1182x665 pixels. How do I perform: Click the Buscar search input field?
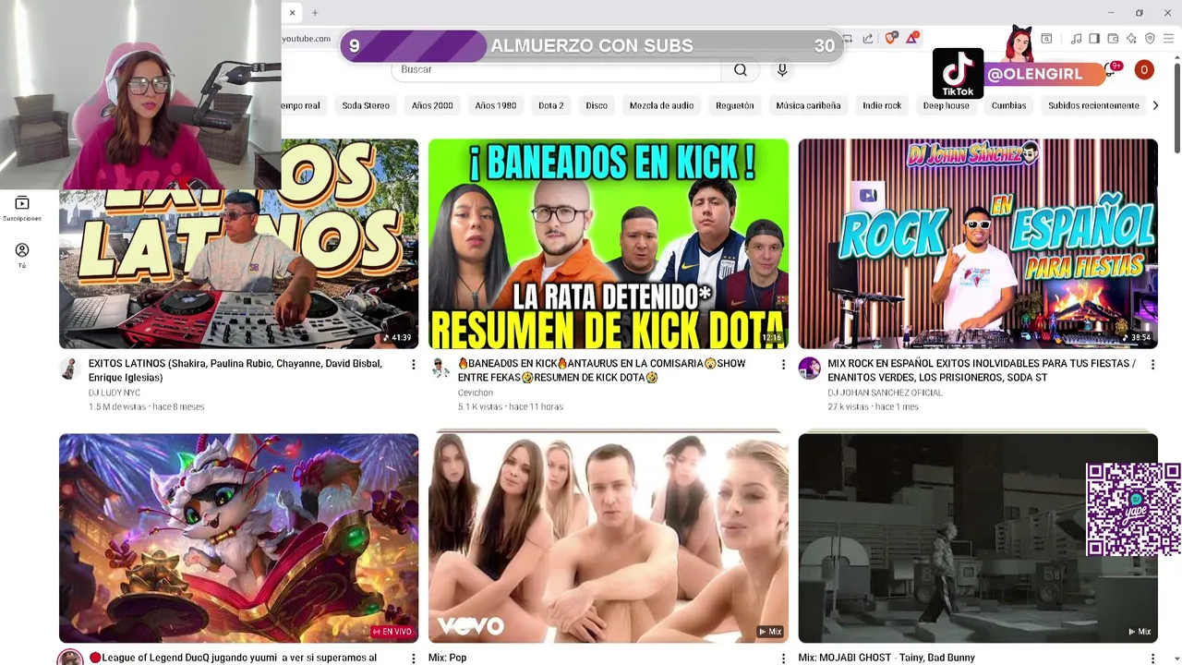click(x=557, y=69)
